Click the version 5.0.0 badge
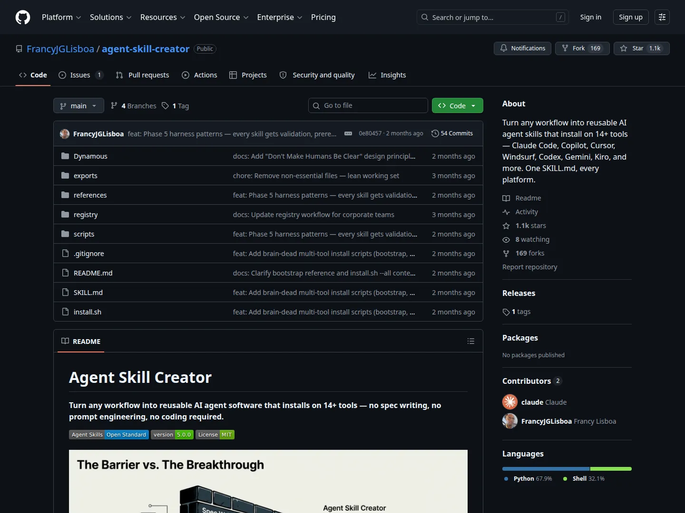 [172, 435]
